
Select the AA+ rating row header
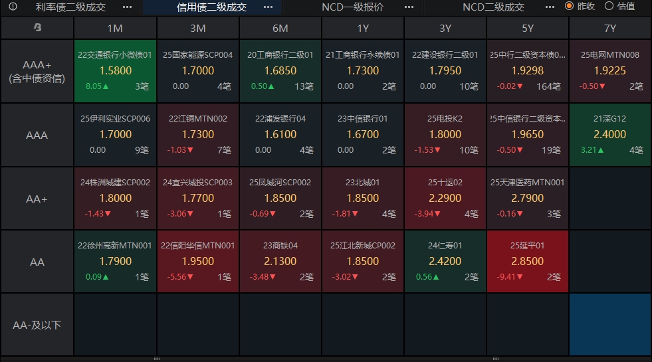[x=37, y=199]
